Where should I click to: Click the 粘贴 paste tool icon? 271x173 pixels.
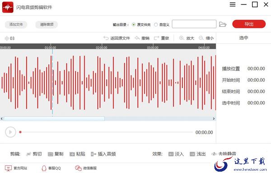[x=72, y=154]
